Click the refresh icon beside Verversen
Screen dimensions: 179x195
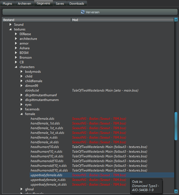[83, 12]
